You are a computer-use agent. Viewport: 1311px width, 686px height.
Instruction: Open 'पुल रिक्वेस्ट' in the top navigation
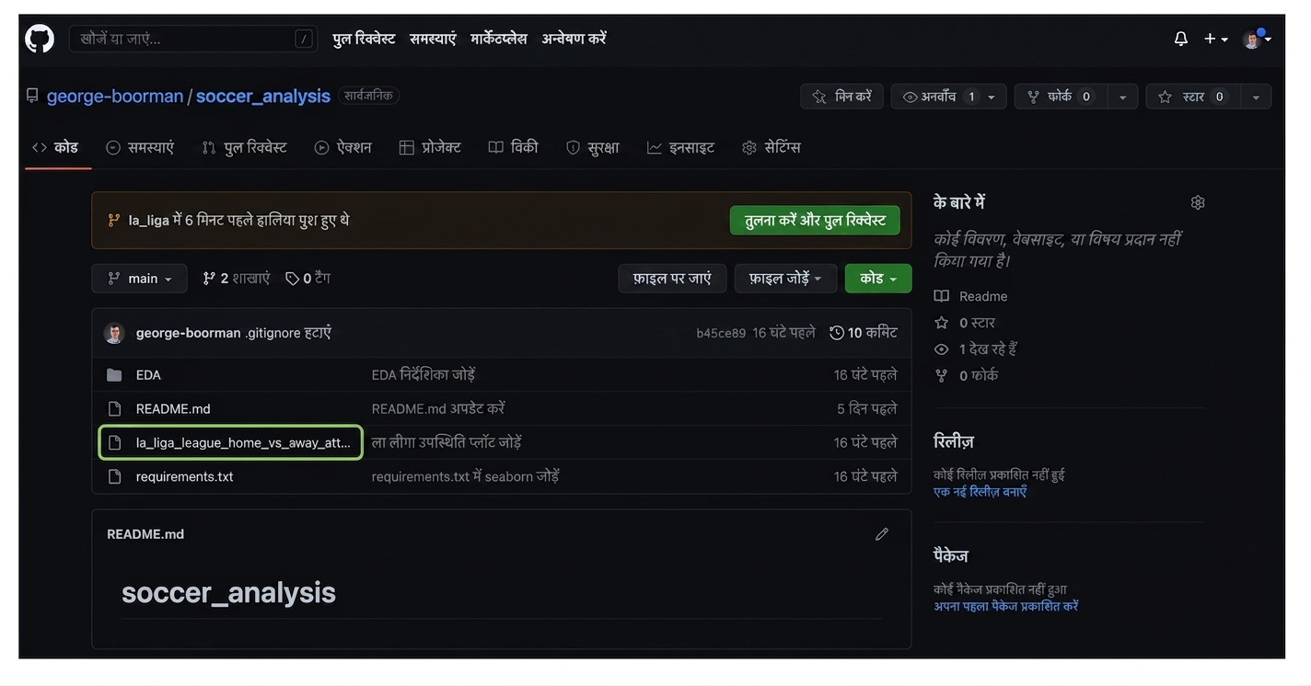[364, 39]
